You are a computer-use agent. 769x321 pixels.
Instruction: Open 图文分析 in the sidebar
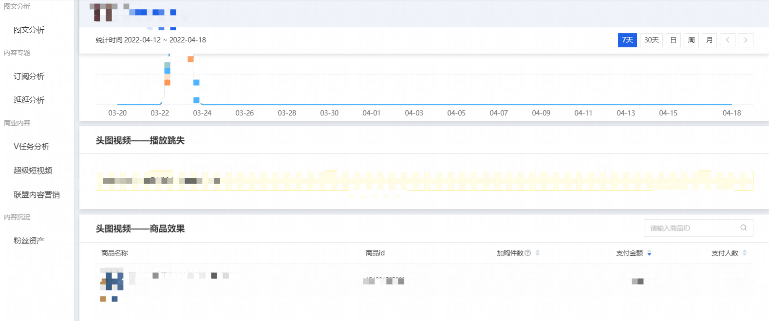point(29,30)
